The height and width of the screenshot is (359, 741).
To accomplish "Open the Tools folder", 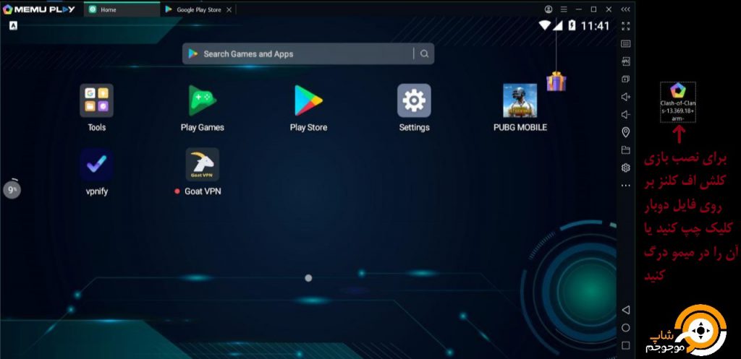I will (96, 100).
